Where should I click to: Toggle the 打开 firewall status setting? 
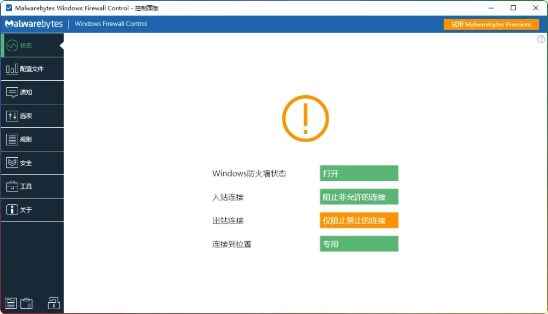tap(359, 173)
